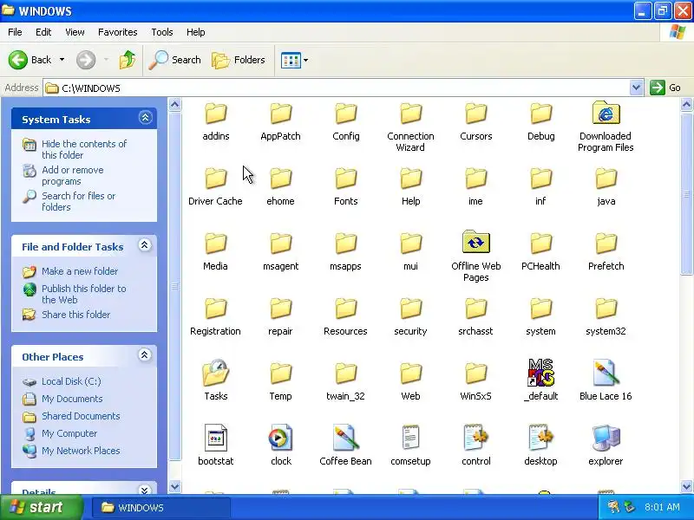
Task: Click the file list scrollbar down arrow
Action: click(686, 486)
